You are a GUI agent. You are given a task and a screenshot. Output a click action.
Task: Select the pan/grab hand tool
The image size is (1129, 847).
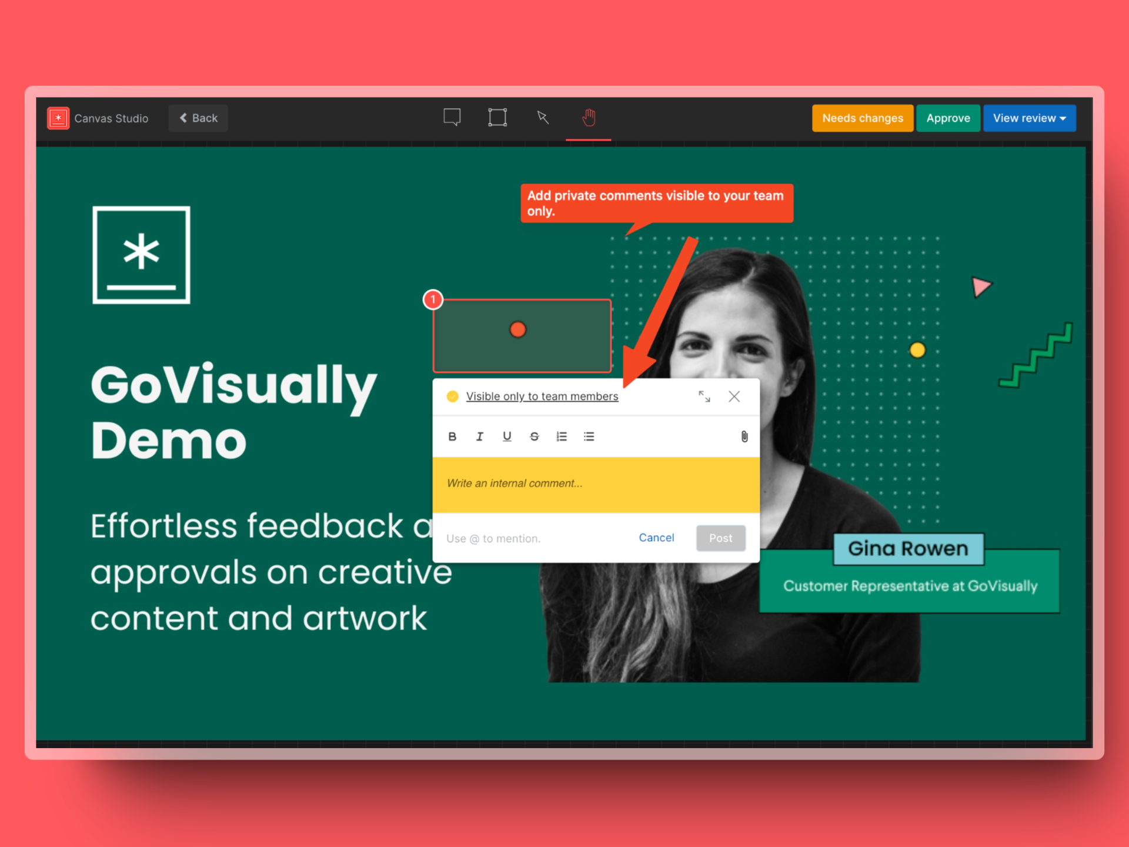pos(586,118)
